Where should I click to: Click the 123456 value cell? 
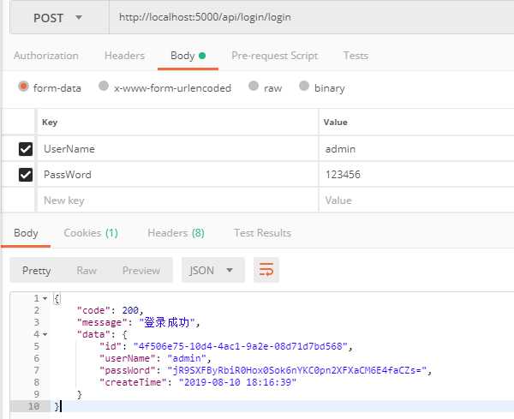416,175
